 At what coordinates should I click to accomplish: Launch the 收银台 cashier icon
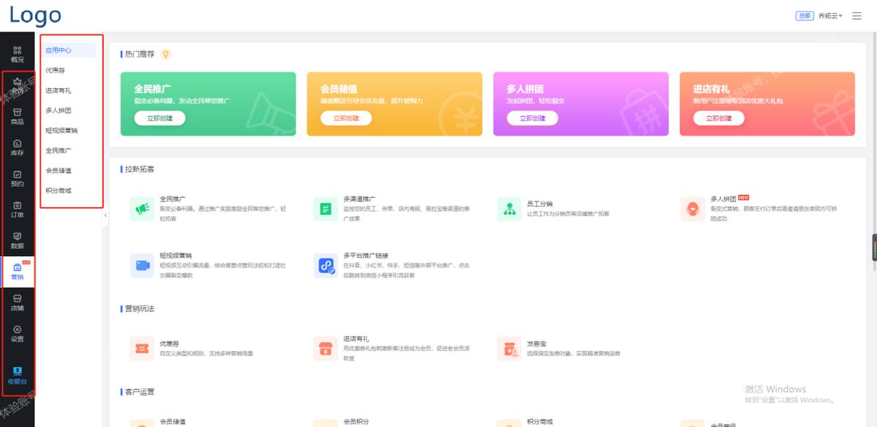[x=17, y=375]
